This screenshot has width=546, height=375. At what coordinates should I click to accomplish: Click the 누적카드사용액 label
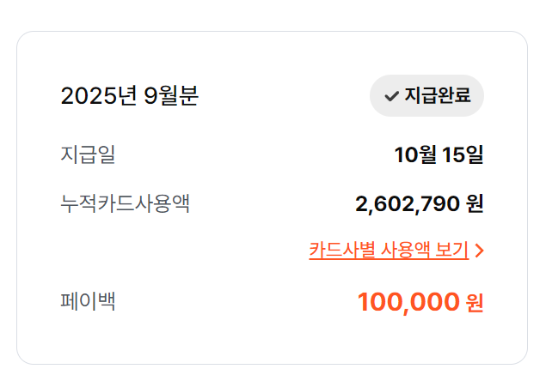(x=125, y=203)
